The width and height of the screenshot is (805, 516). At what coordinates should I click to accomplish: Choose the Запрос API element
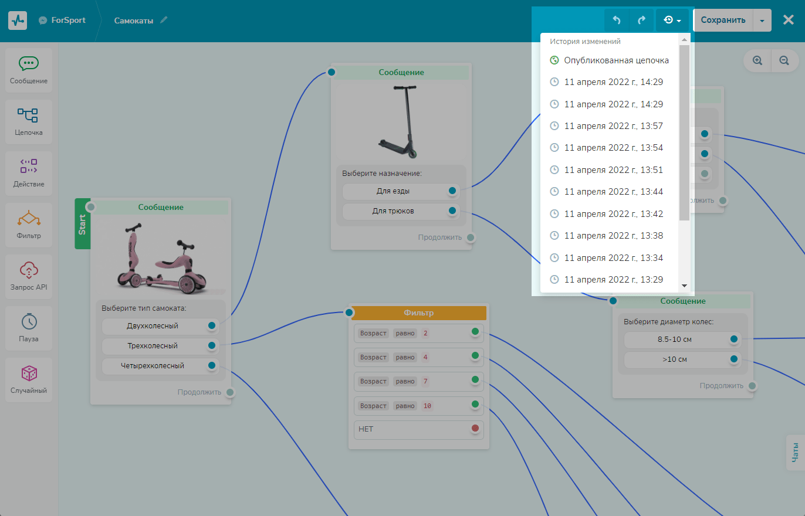tap(29, 276)
